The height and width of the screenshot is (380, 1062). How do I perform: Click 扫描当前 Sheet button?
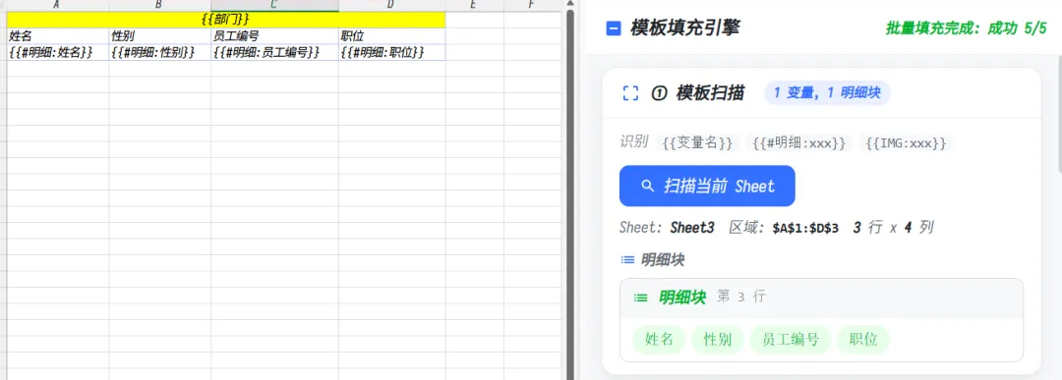(707, 186)
